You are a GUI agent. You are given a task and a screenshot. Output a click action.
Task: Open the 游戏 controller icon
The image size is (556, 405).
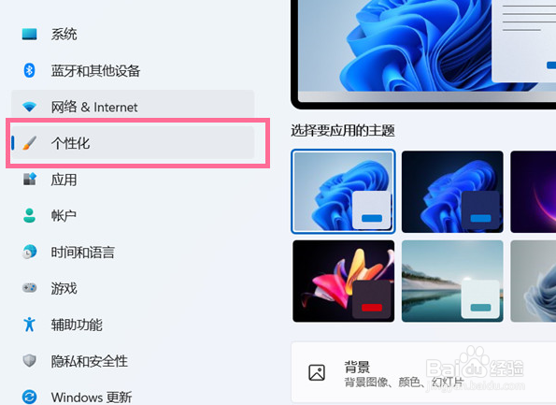[29, 287]
